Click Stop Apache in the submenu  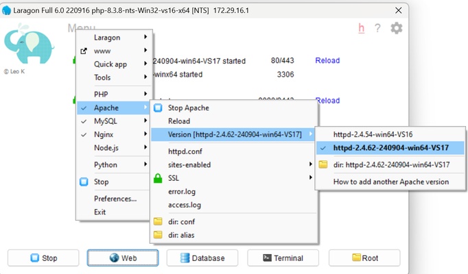(188, 108)
